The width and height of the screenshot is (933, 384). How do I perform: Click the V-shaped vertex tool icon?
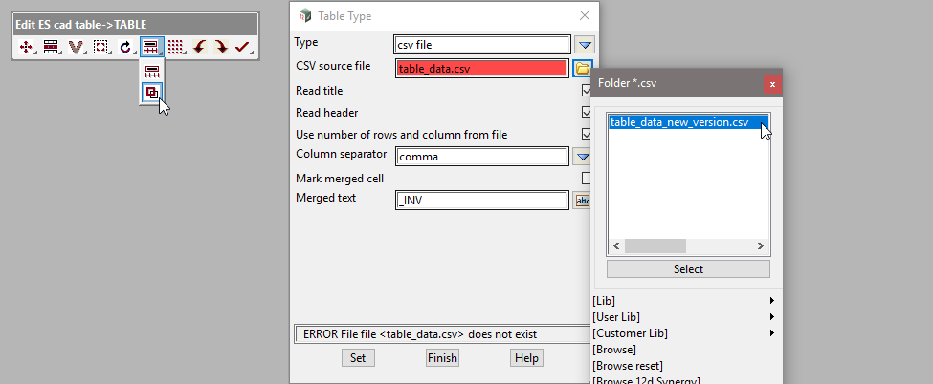(76, 47)
